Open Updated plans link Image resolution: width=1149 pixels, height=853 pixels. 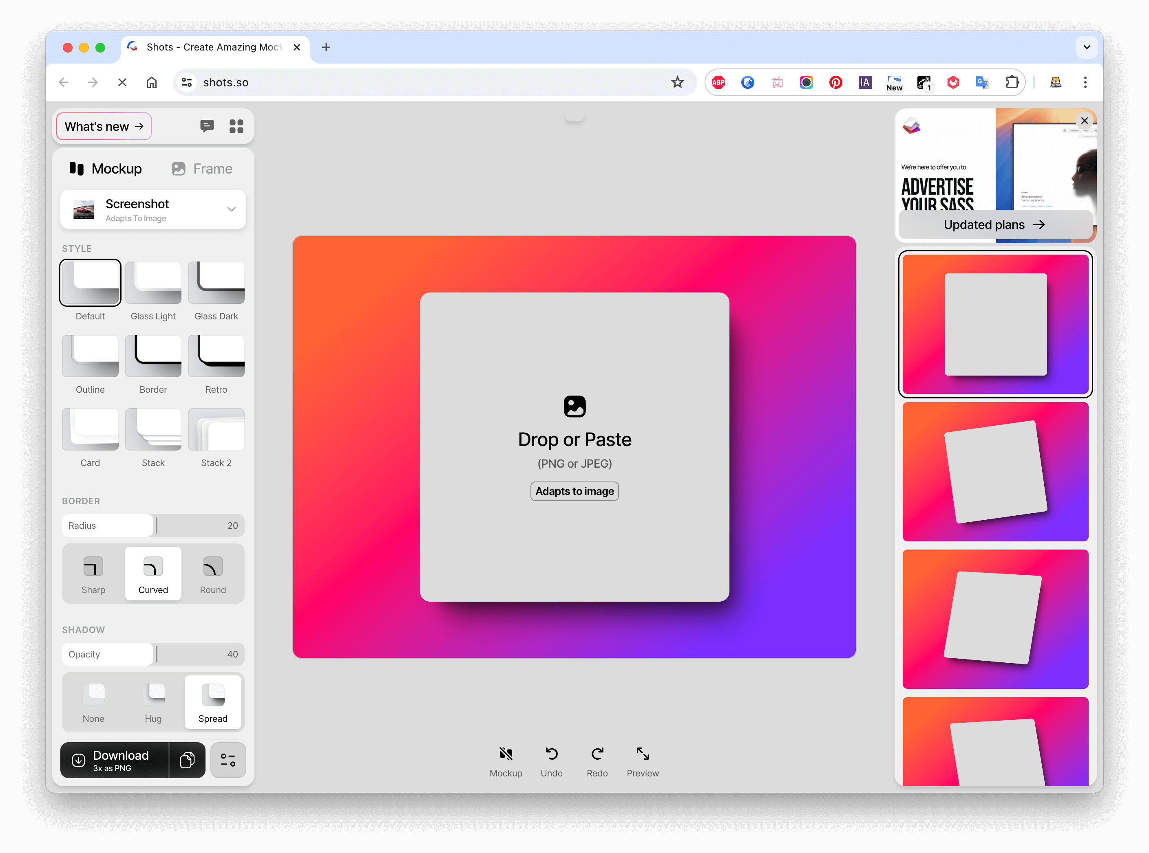(995, 224)
